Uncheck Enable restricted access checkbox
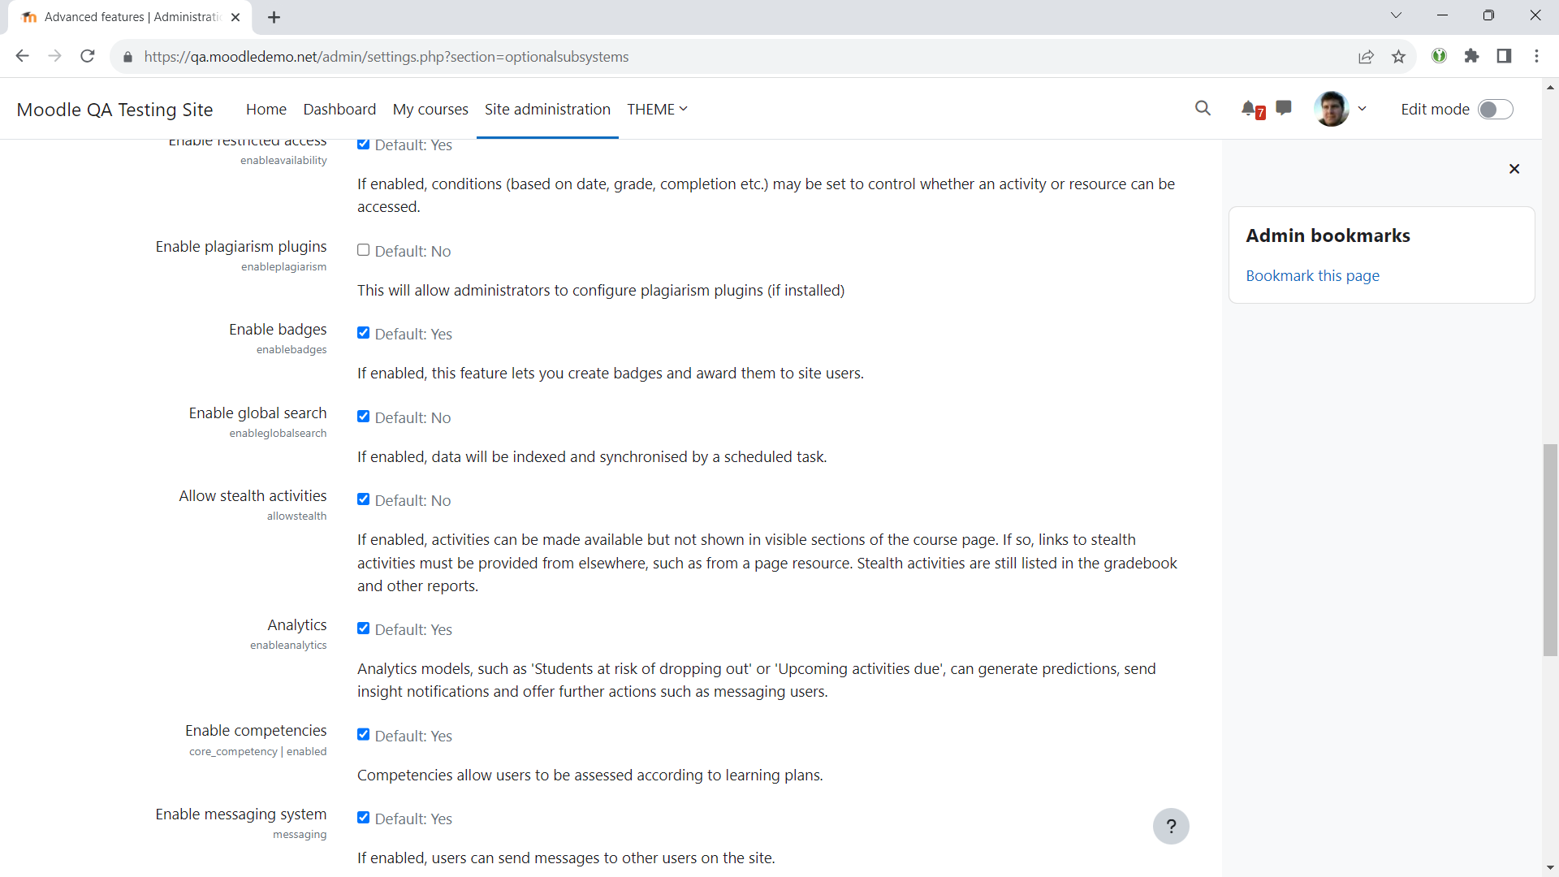Image resolution: width=1559 pixels, height=877 pixels. 363,144
